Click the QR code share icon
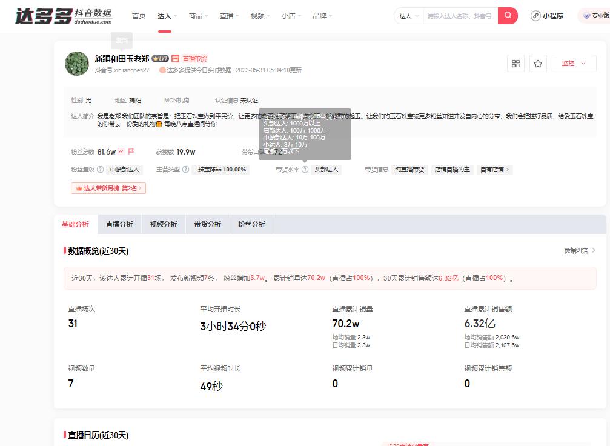The width and height of the screenshot is (610, 446). pyautogui.click(x=516, y=63)
